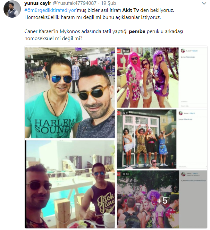The image size is (210, 230).
Task: Open the airport selfie with HARLEM SOUND shirt
Action: click(70, 93)
